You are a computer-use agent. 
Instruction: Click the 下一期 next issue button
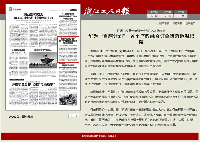tap(154, 16)
